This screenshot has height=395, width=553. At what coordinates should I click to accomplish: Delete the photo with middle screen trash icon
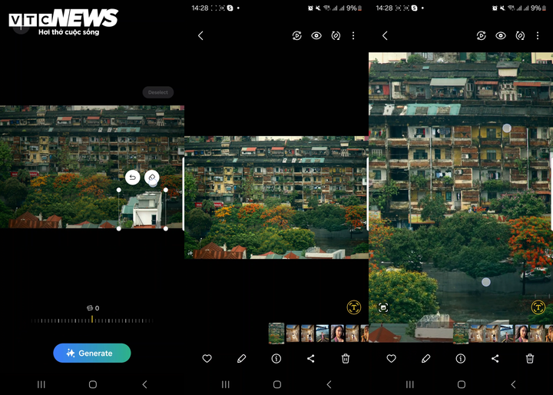[346, 358]
